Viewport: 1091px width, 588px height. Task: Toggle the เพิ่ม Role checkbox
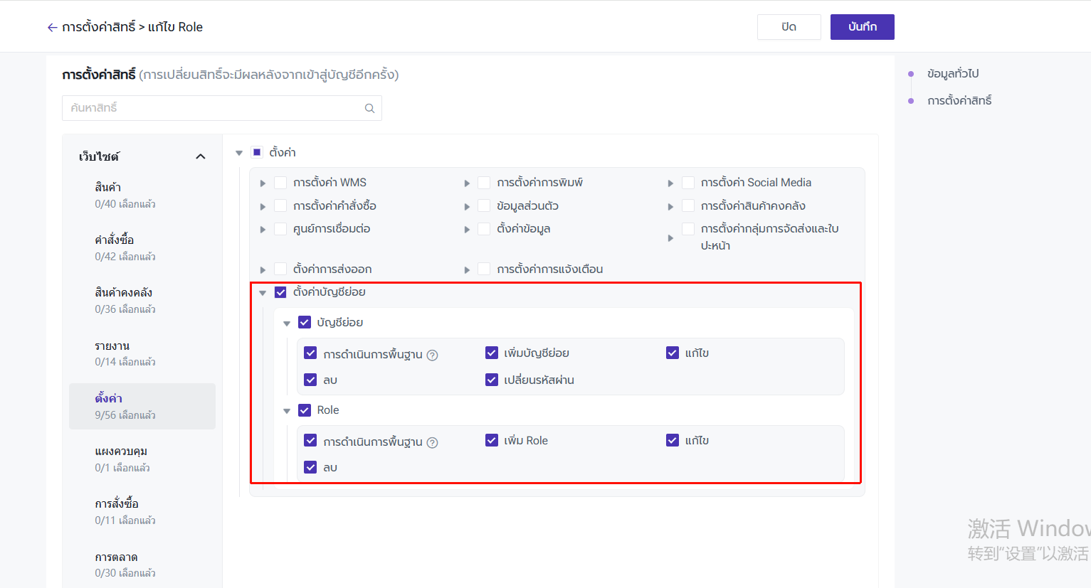[x=492, y=440]
